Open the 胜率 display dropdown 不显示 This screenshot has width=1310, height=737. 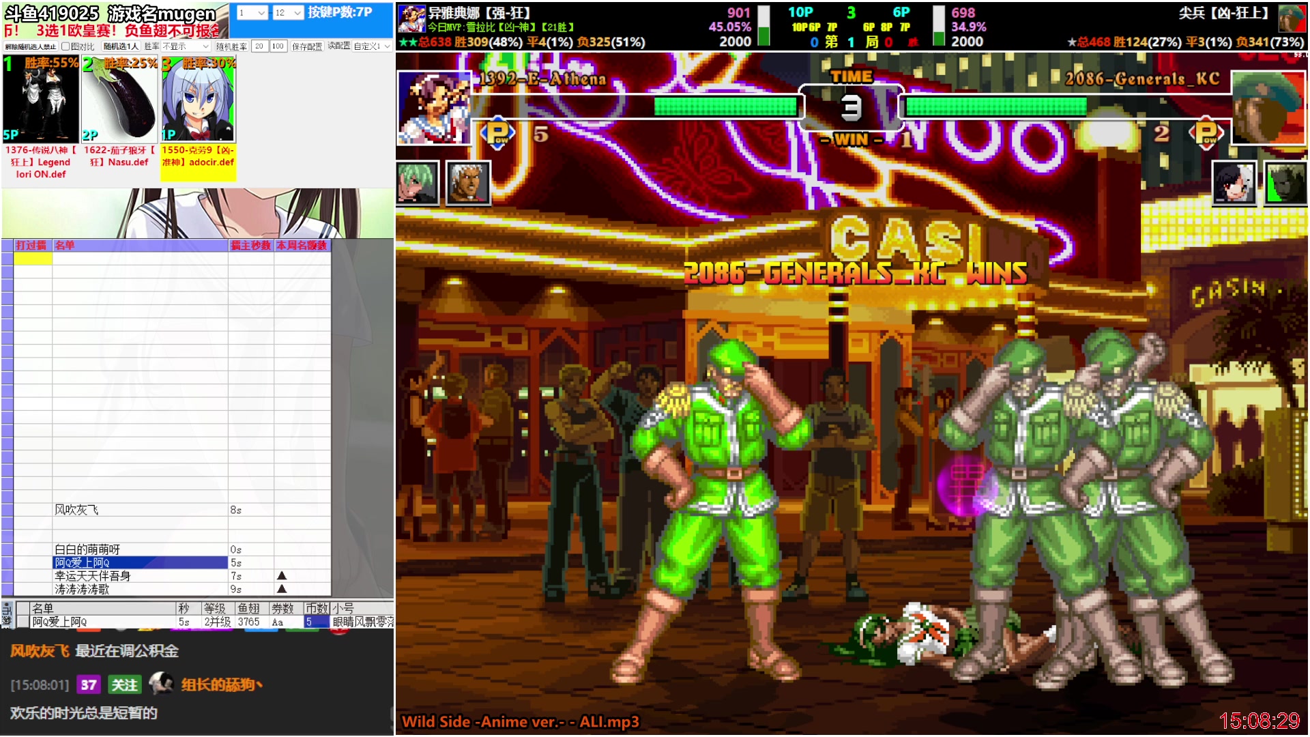point(186,46)
